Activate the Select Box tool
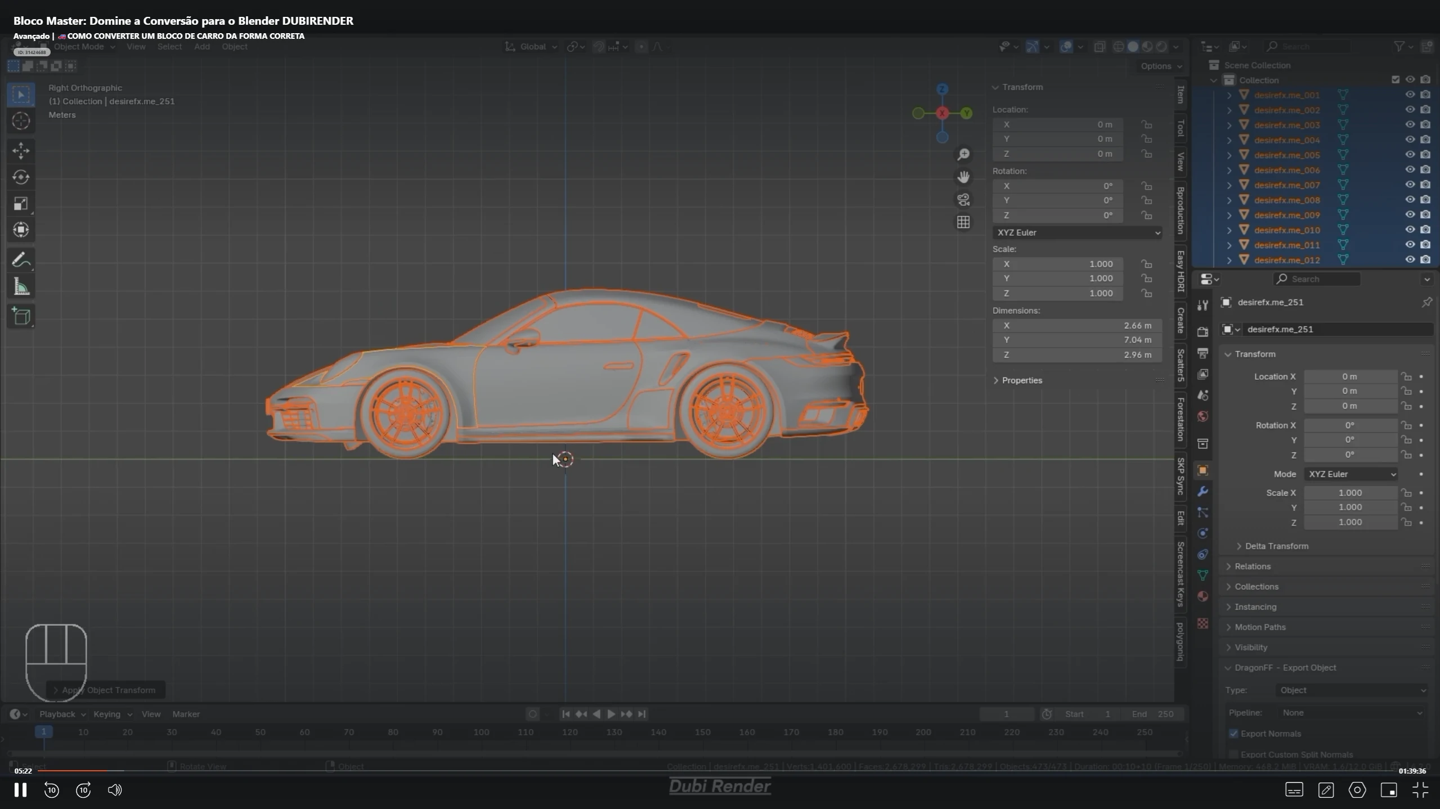 21,94
